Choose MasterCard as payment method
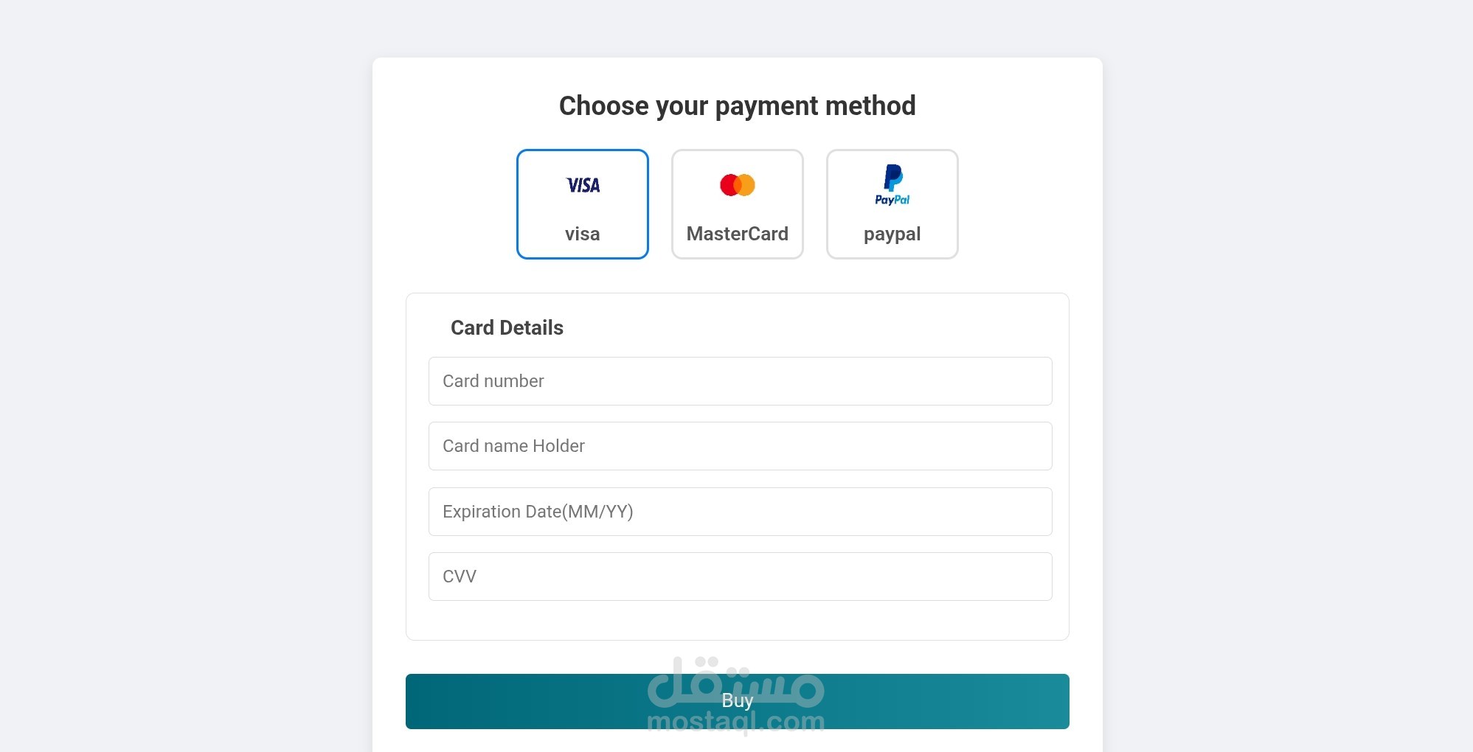The height and width of the screenshot is (752, 1473). 738,204
